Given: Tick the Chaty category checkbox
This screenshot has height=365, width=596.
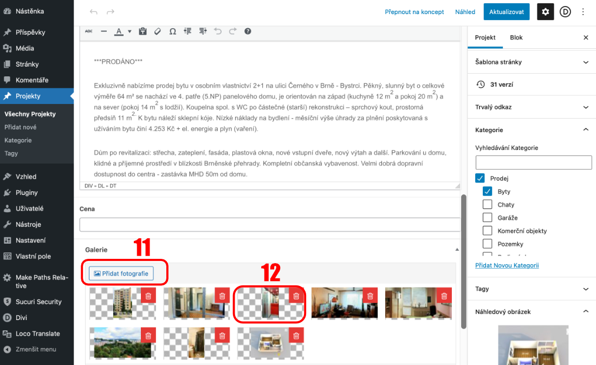Looking at the screenshot, I should pos(487,205).
